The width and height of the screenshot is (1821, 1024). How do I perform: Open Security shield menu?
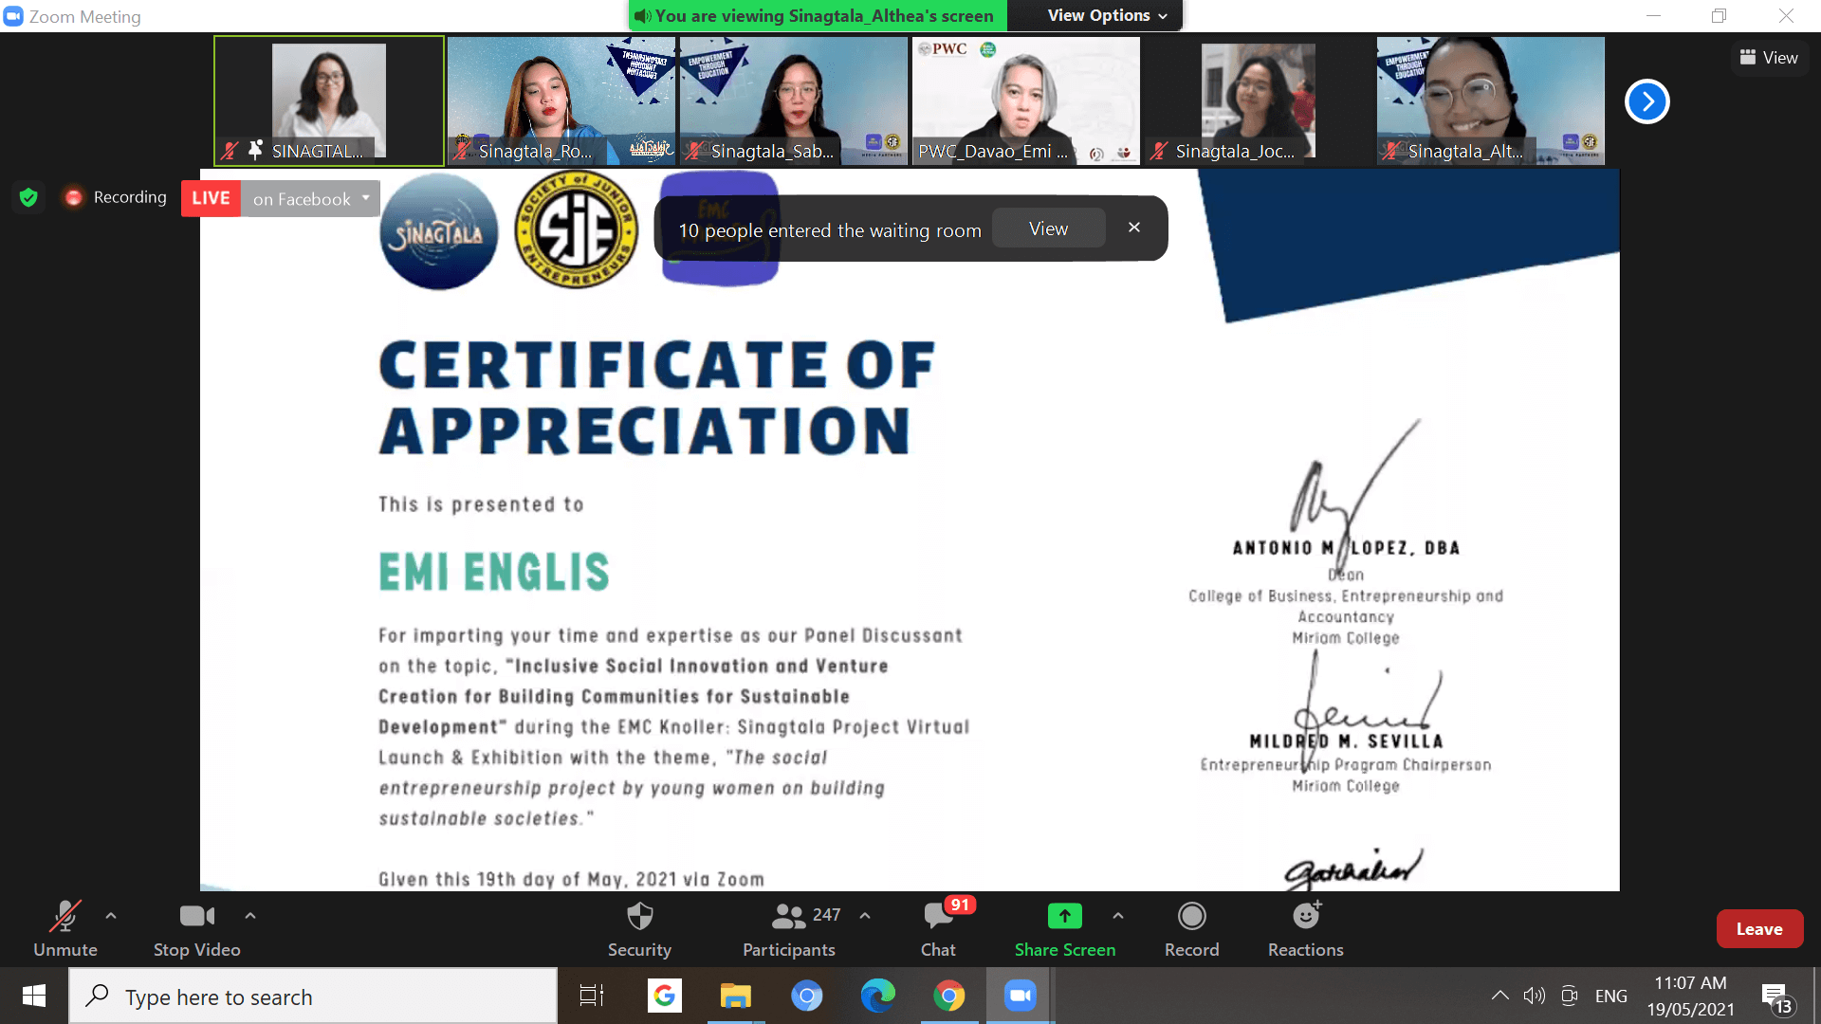click(640, 929)
